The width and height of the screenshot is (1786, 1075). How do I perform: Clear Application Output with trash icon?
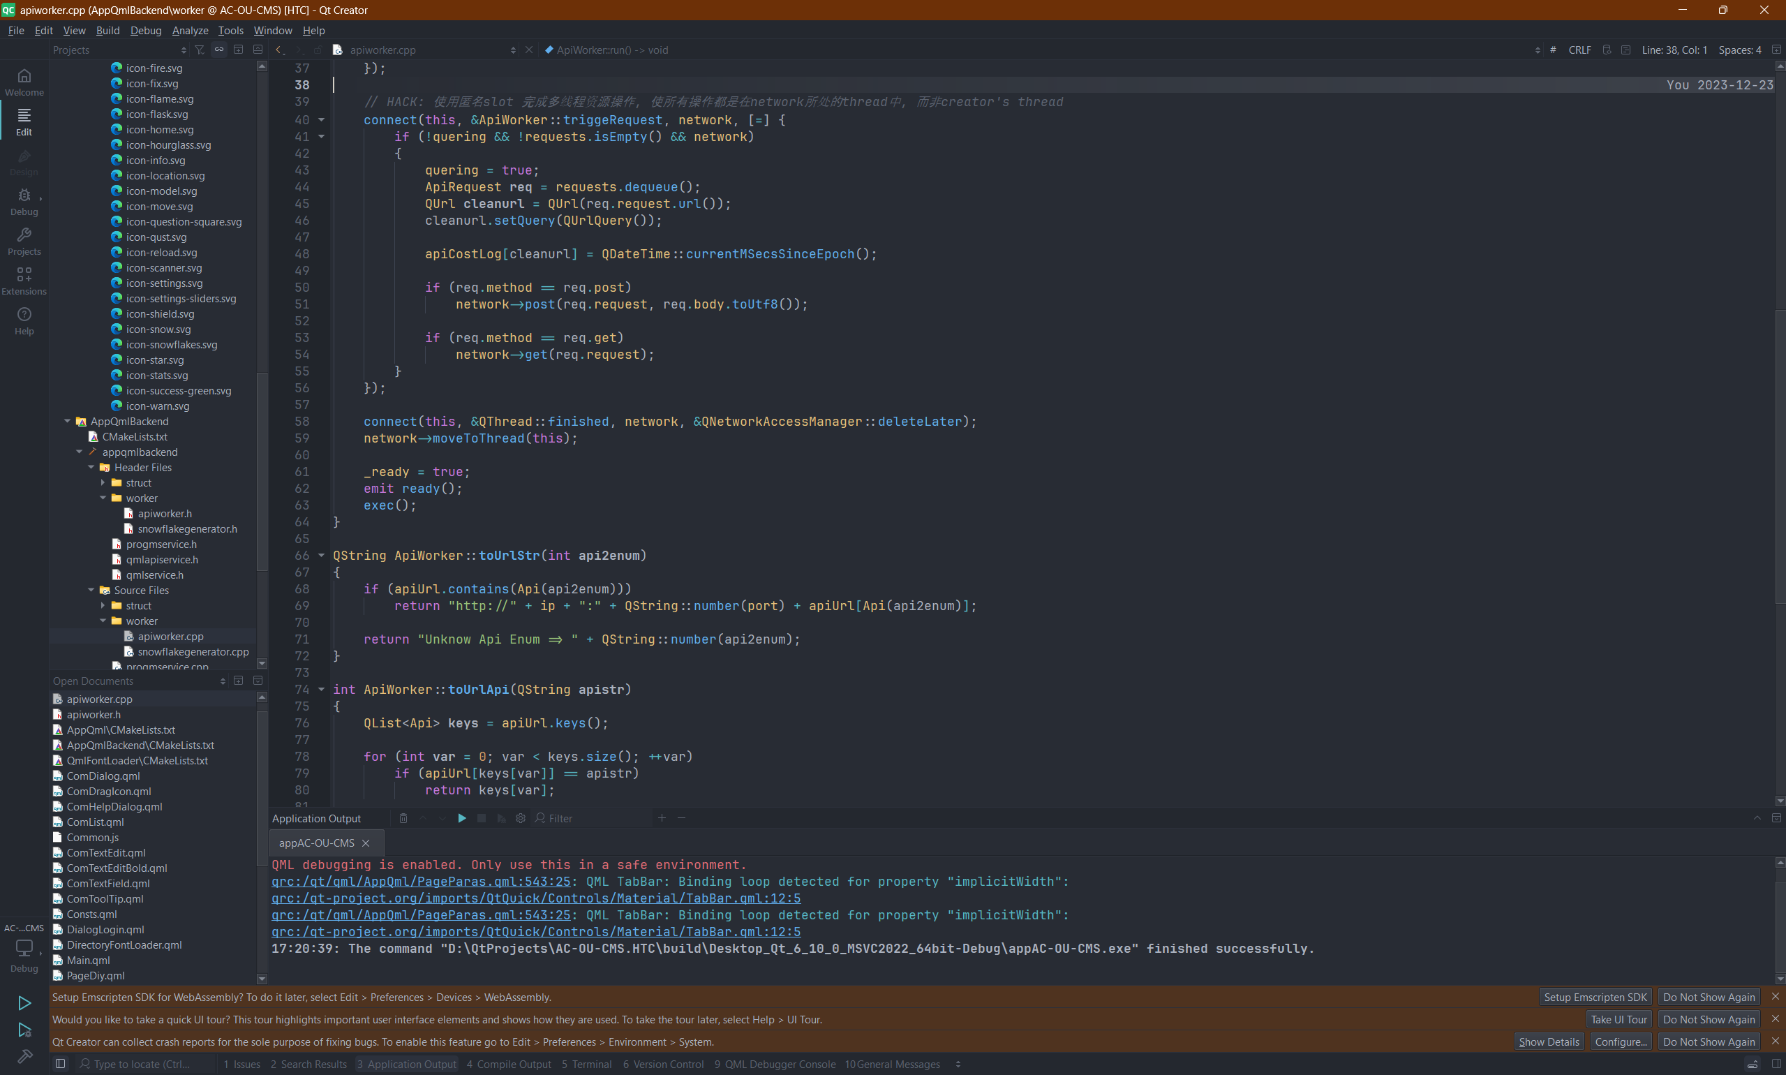pos(403,818)
